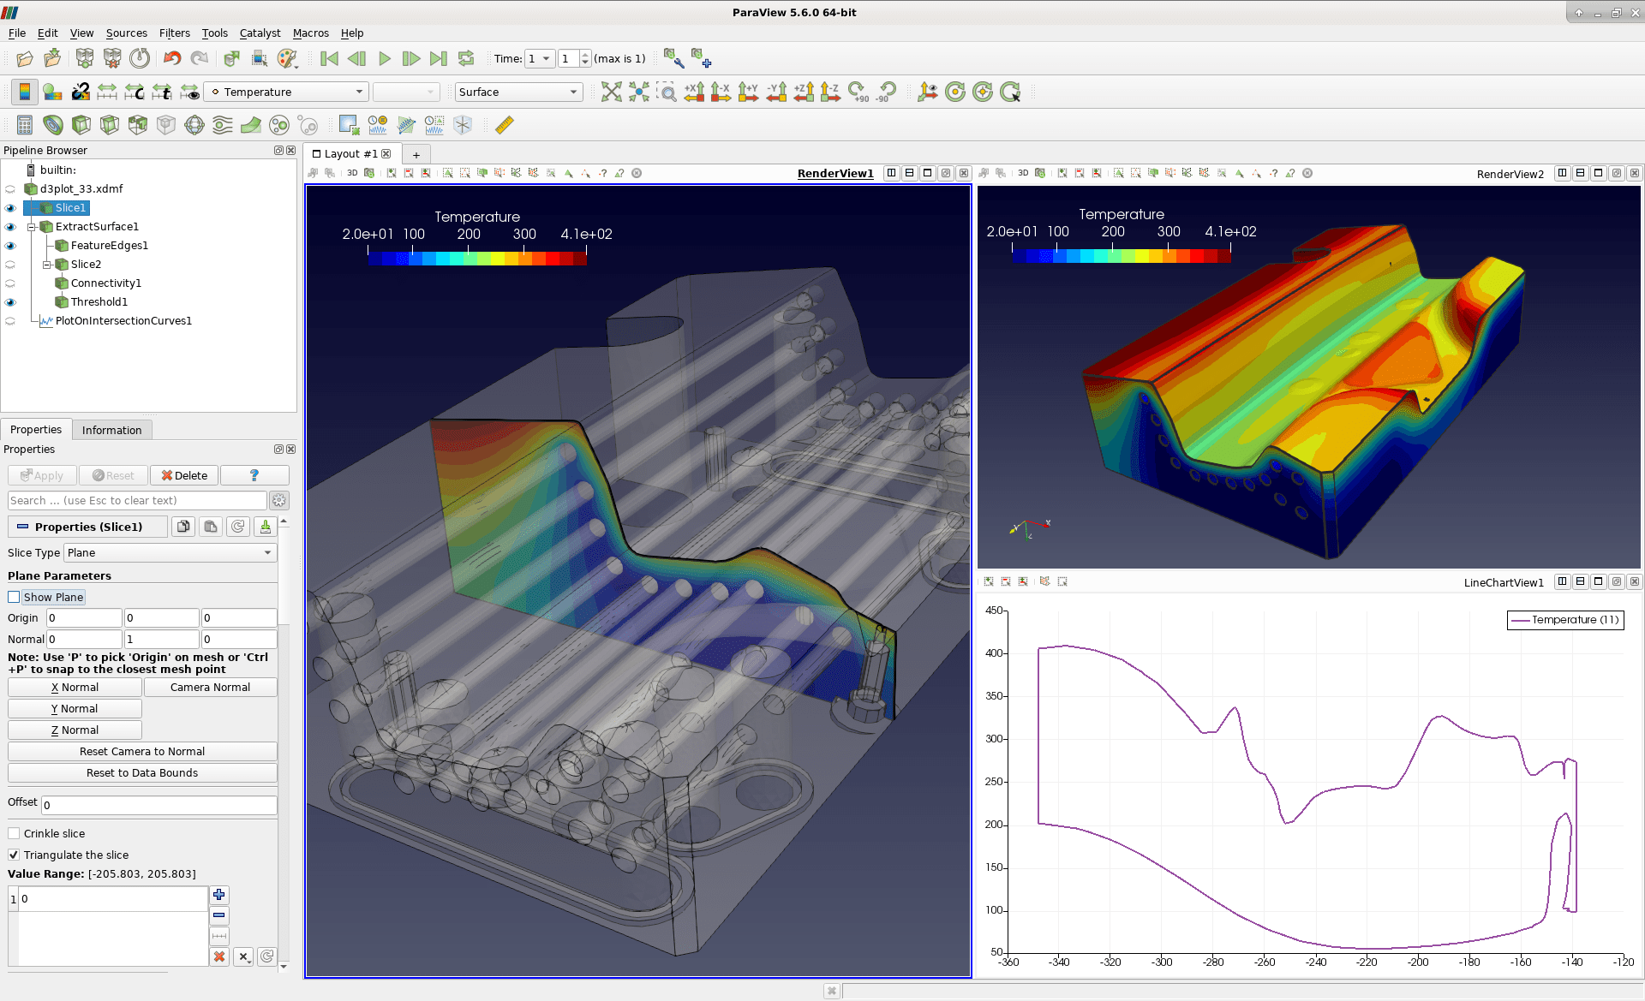Add a Clip filter

tap(81, 125)
